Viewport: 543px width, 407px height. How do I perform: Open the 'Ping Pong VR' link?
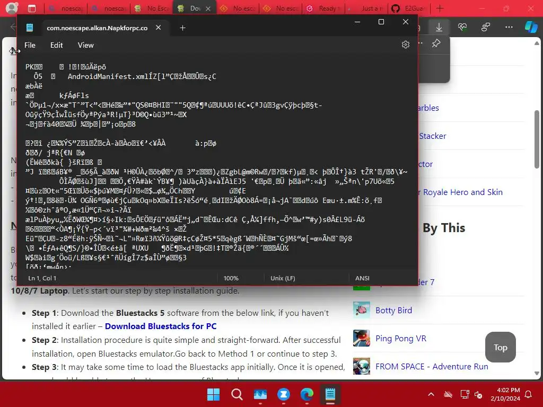(401, 339)
